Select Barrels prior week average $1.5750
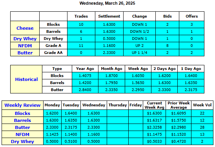The height and width of the screenshot is (147, 215). [x=179, y=120]
